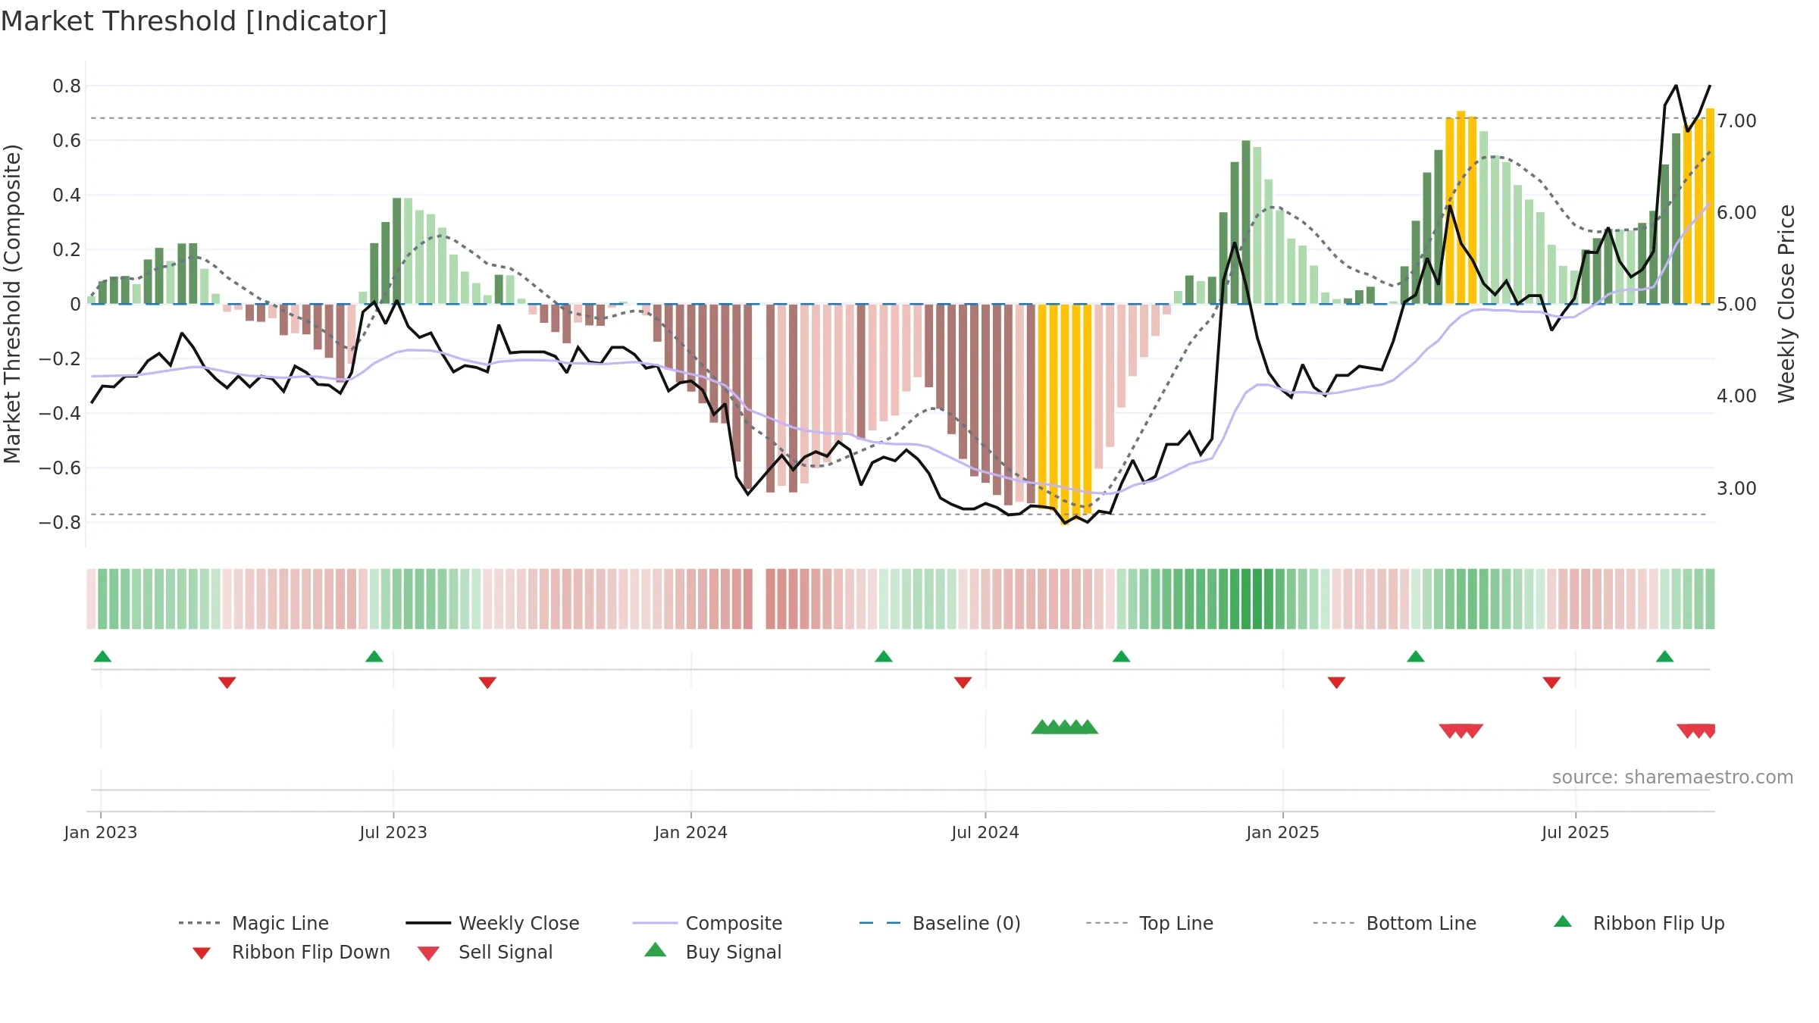Click the Jan 2025 x-axis label

(x=1283, y=832)
